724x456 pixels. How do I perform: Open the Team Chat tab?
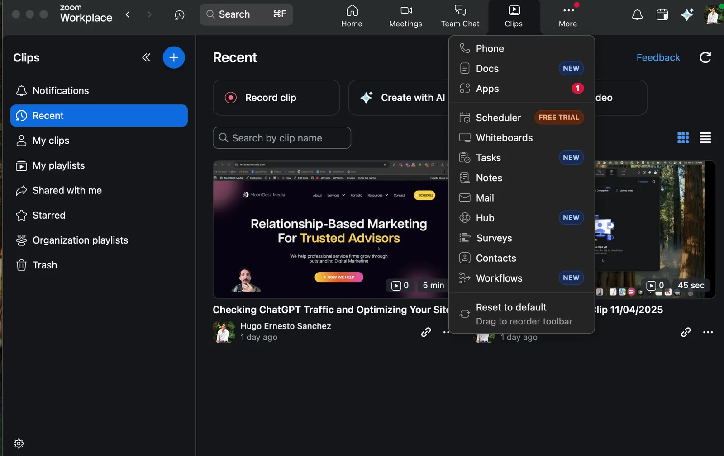[460, 17]
